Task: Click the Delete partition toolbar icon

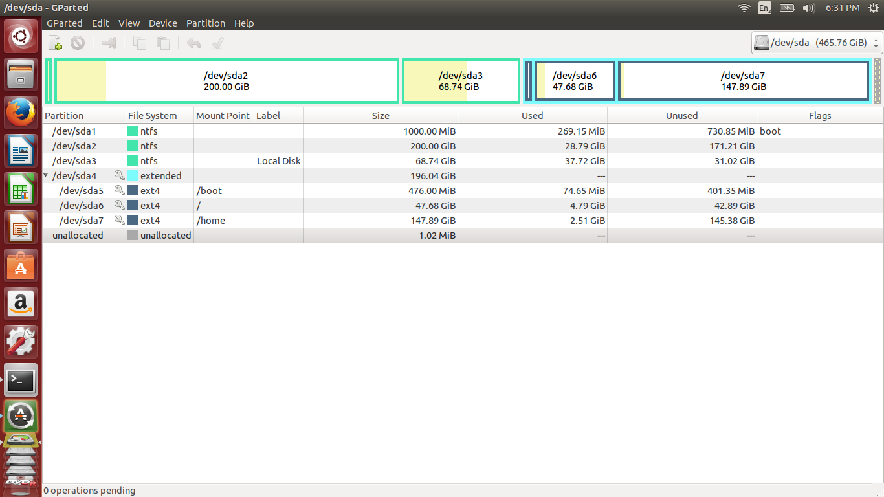Action: click(78, 43)
